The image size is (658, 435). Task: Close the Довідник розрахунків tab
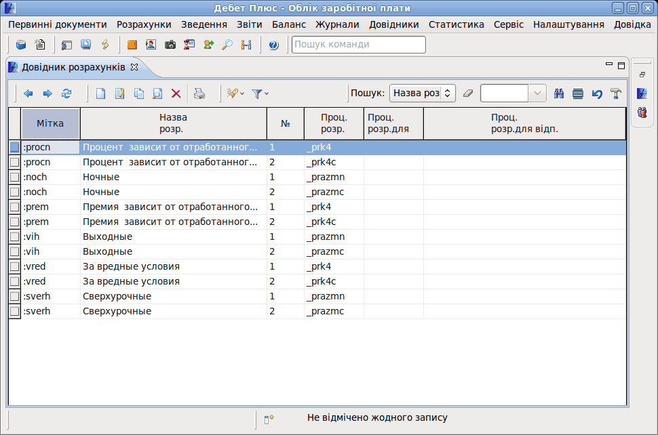(134, 67)
